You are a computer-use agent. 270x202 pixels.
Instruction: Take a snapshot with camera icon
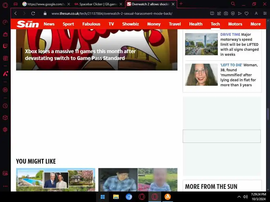tap(226, 13)
